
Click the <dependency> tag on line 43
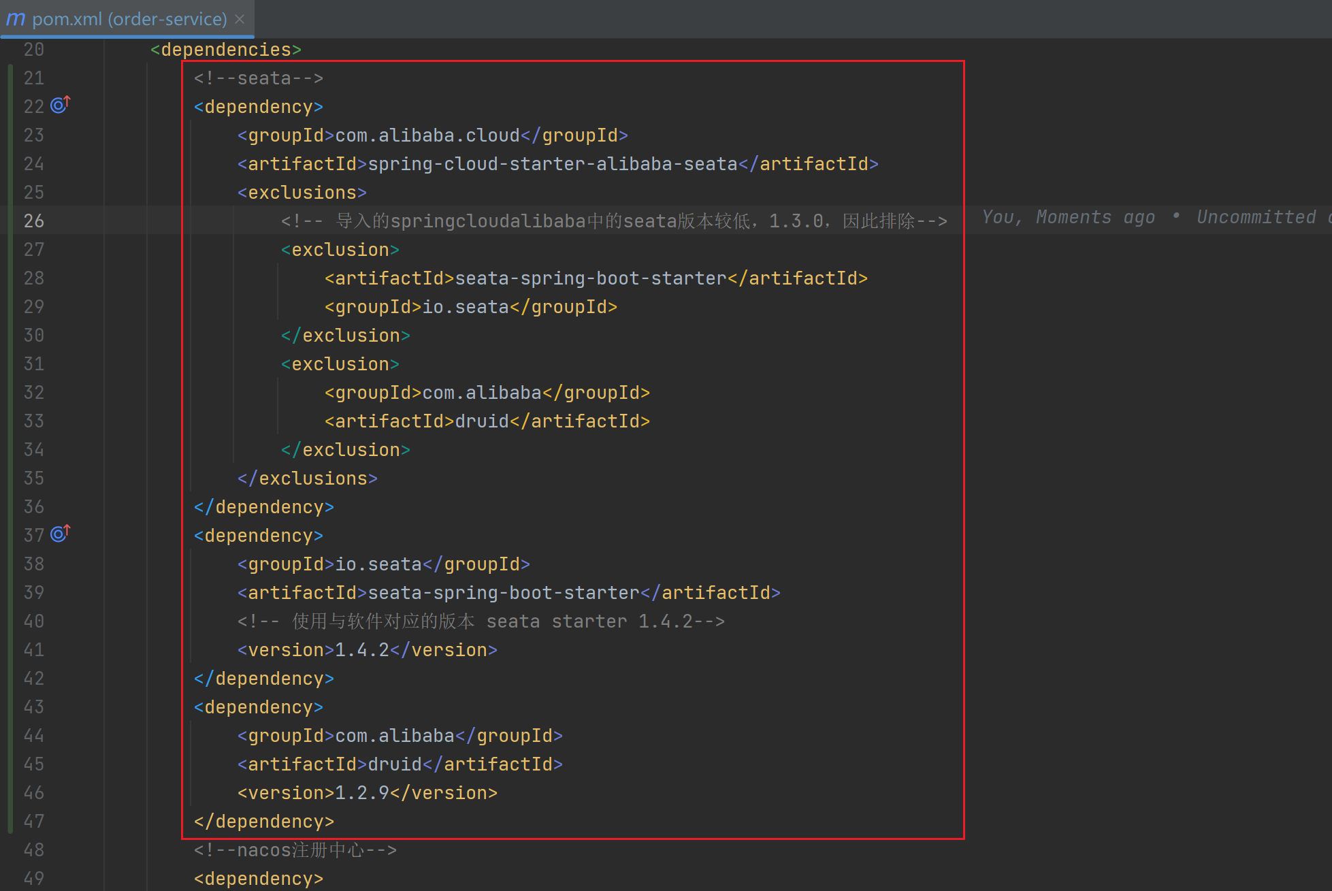click(259, 707)
